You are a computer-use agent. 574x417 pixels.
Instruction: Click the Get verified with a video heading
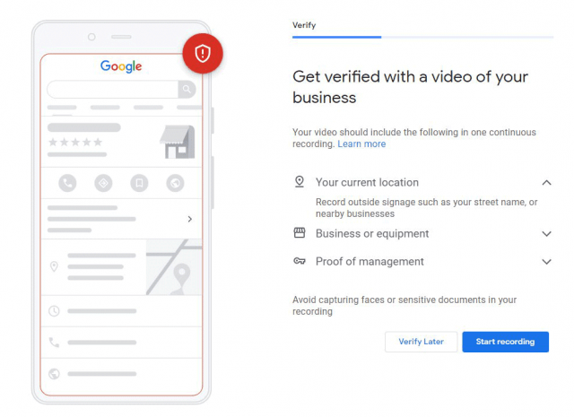tap(411, 87)
